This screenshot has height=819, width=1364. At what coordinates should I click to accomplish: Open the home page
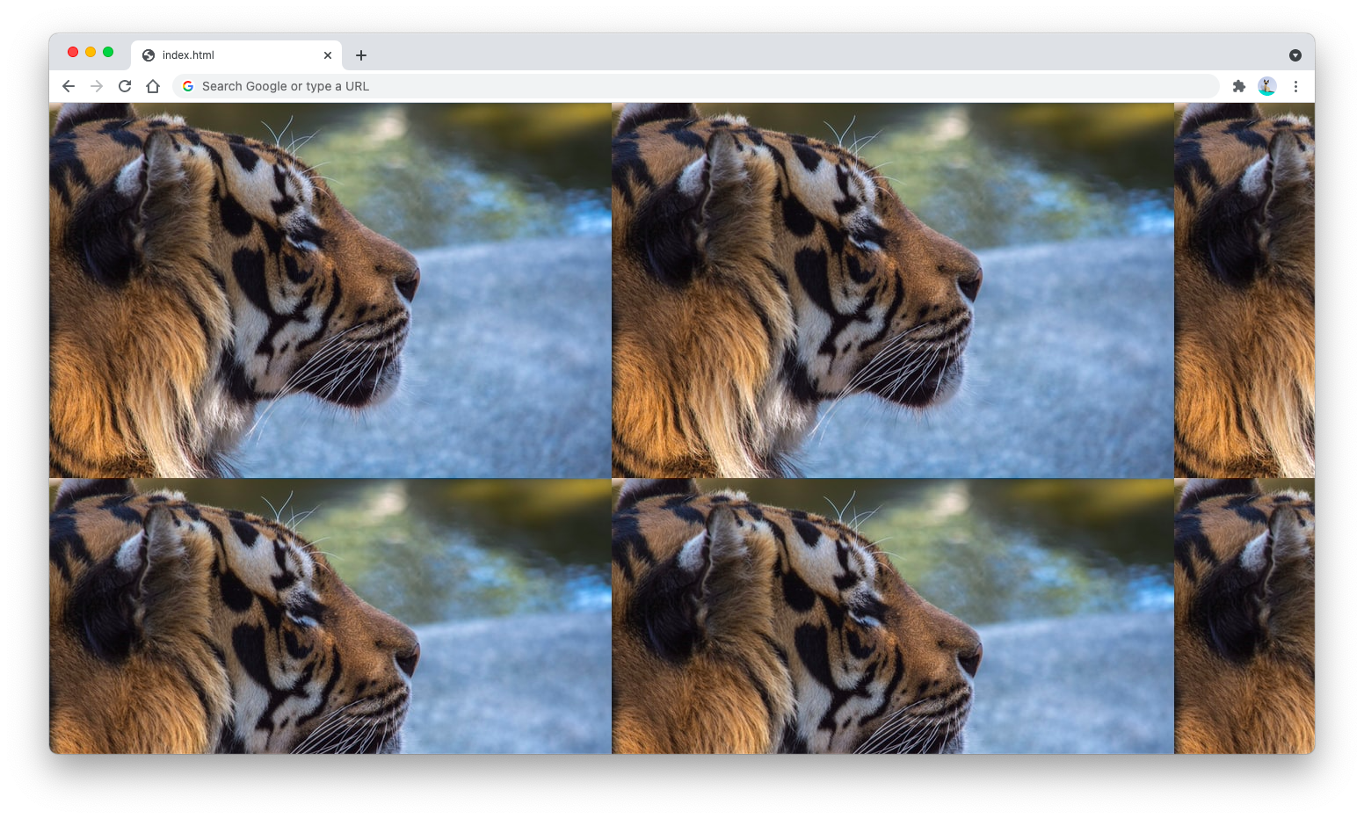tap(153, 86)
